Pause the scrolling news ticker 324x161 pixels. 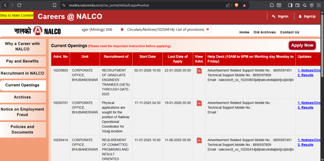(208, 29)
